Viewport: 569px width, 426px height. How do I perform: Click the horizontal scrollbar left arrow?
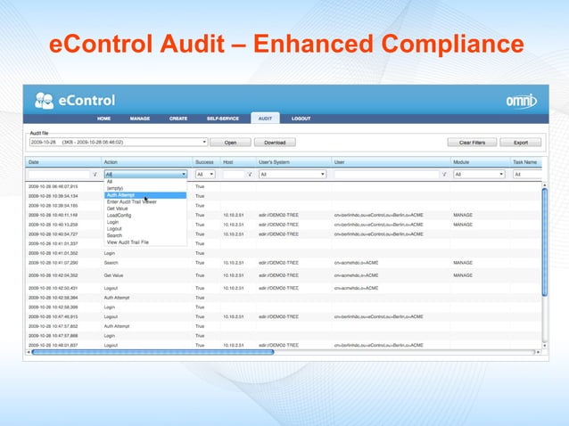[x=29, y=352]
